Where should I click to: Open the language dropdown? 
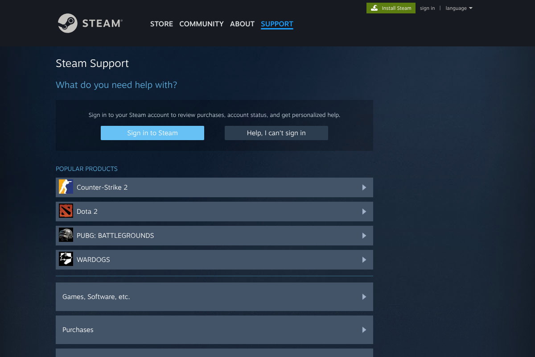click(459, 8)
